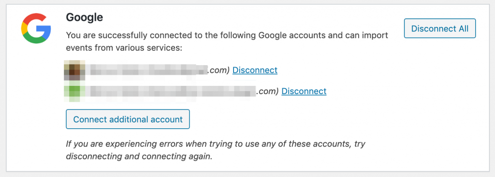Disconnect the second listed Google account

coord(304,91)
